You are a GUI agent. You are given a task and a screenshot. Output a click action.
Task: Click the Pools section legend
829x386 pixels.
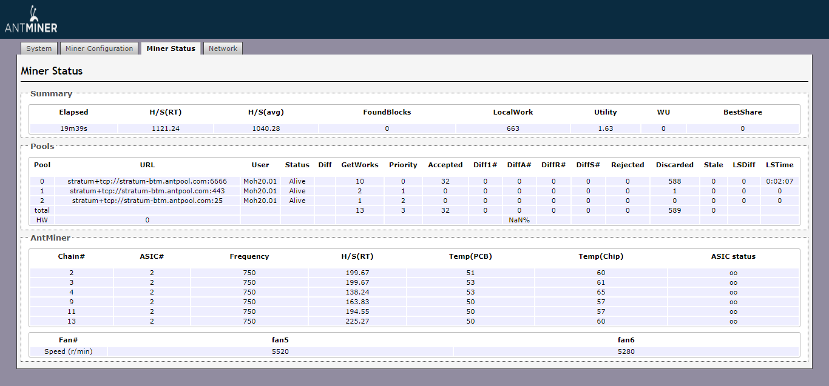[x=42, y=147]
